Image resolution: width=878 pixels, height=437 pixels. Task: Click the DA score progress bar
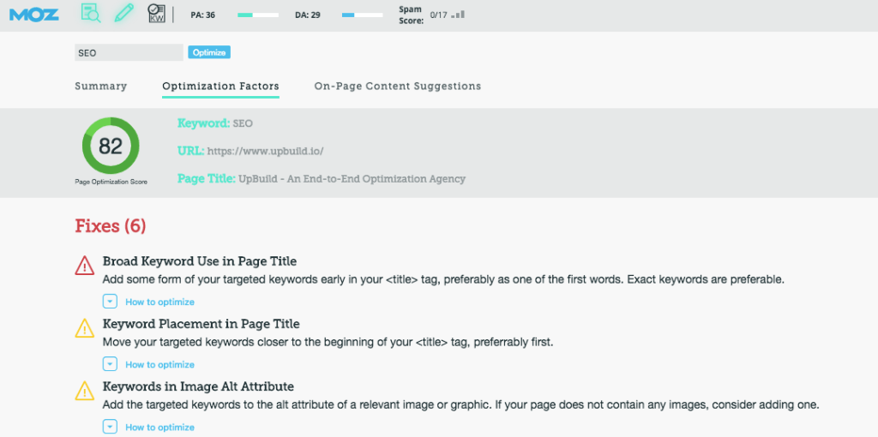coord(362,15)
